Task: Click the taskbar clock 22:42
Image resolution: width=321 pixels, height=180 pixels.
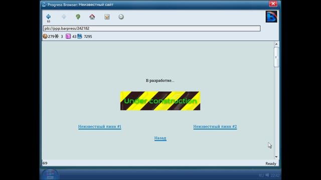Action: coord(275,175)
